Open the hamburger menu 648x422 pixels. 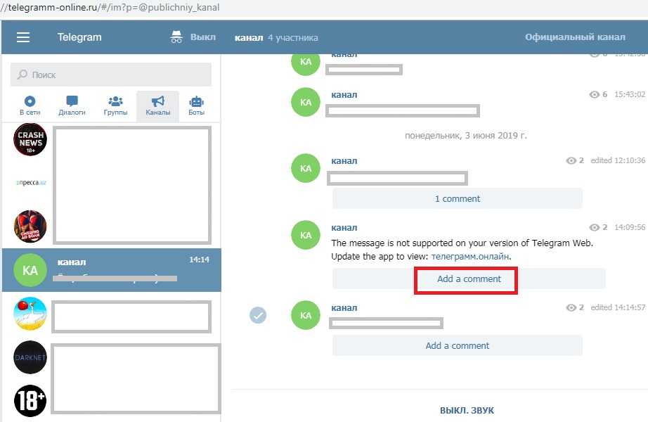[23, 37]
